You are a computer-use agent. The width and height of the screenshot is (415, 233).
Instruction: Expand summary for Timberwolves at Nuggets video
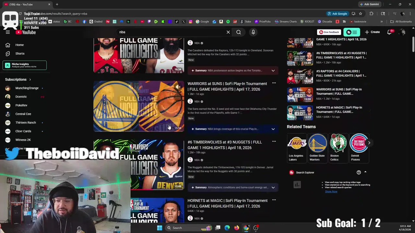(273, 187)
